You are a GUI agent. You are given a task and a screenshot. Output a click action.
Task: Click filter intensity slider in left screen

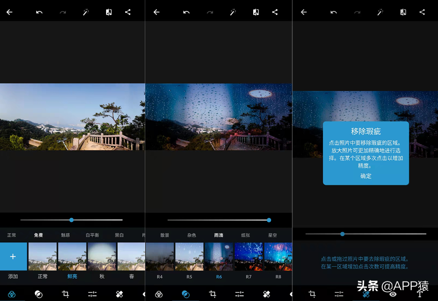(72, 220)
